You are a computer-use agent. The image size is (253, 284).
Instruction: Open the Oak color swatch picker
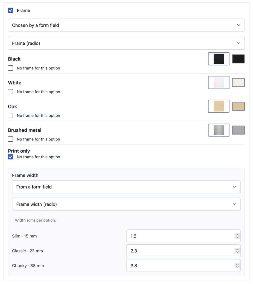238,106
